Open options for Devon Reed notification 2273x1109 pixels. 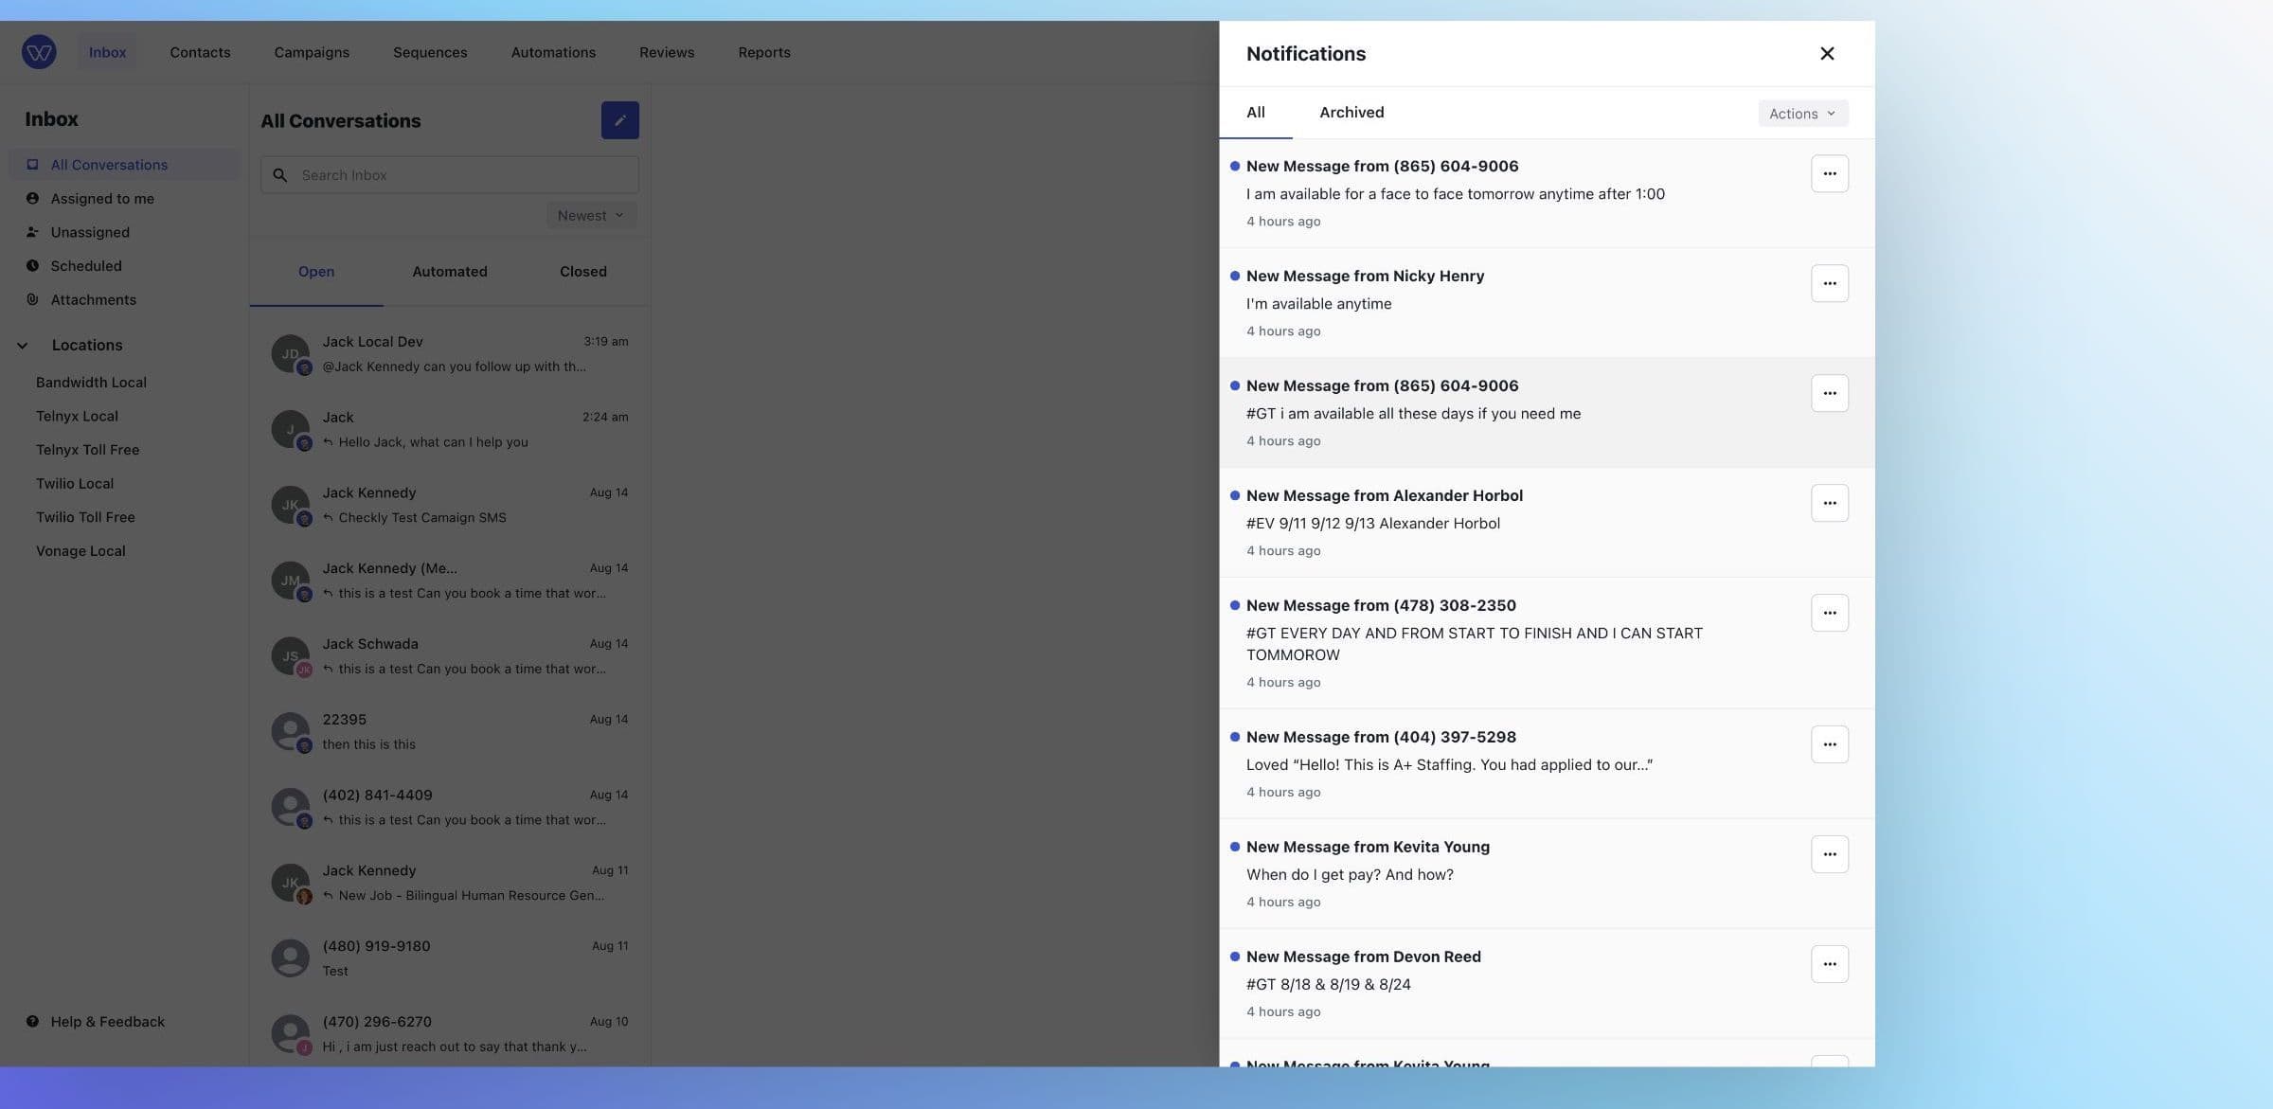click(x=1829, y=963)
